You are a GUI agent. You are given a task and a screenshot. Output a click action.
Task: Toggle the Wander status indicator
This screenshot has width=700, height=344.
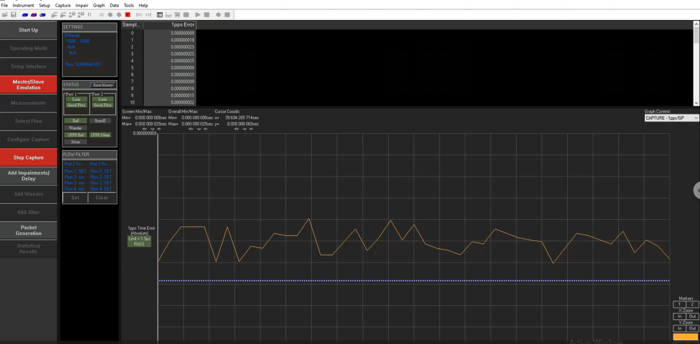coord(76,127)
